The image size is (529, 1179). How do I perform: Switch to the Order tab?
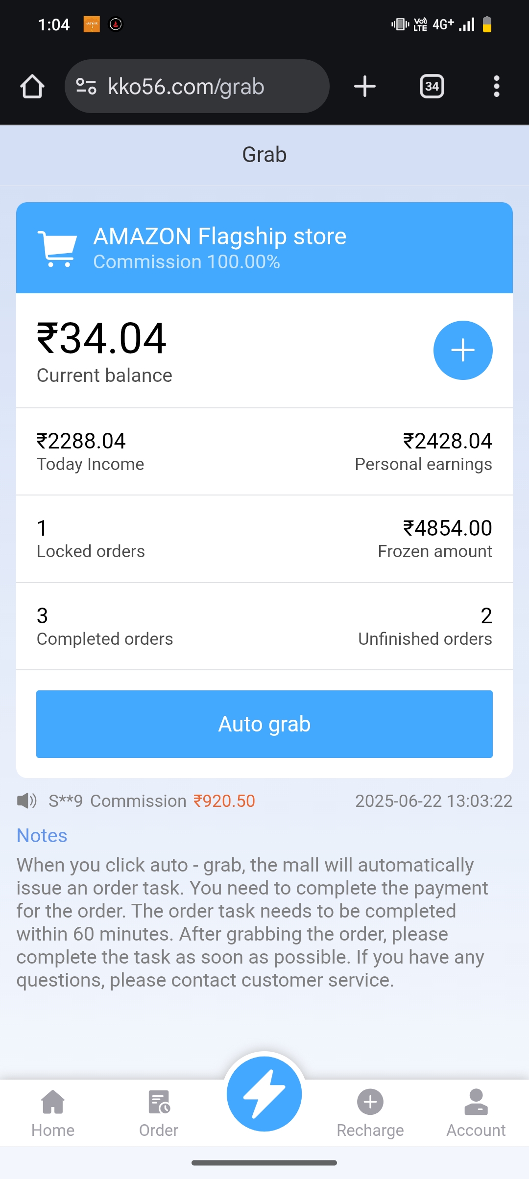point(159,1112)
